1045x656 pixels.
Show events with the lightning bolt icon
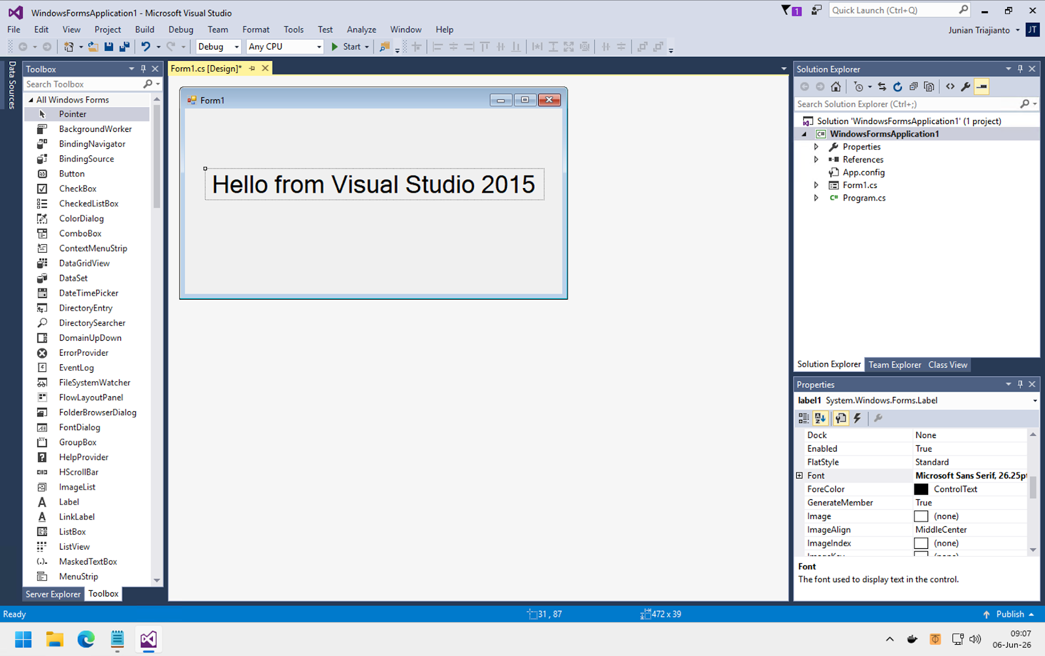tap(857, 418)
